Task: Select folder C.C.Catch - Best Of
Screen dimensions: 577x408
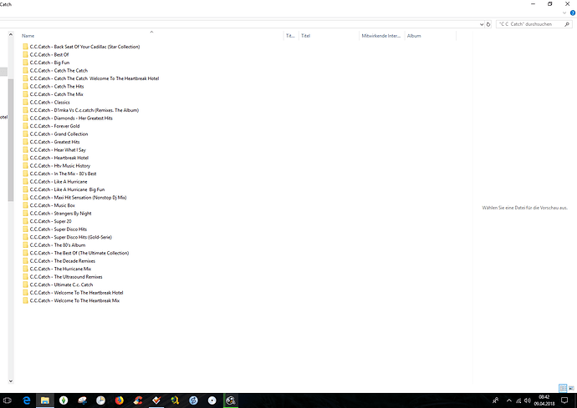Action: tap(46, 55)
